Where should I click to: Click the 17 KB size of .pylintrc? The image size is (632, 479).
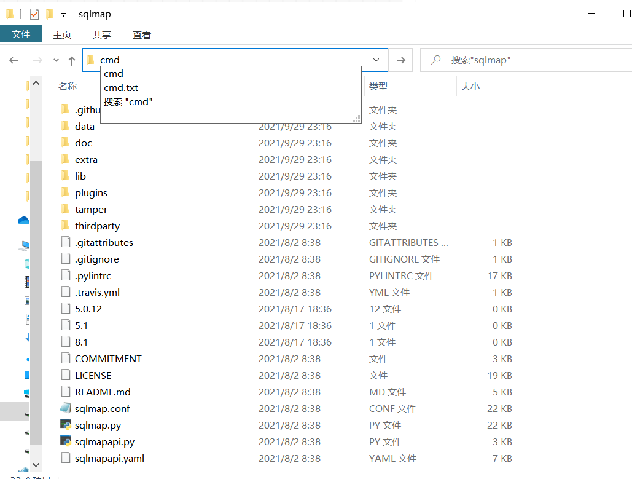tap(499, 276)
